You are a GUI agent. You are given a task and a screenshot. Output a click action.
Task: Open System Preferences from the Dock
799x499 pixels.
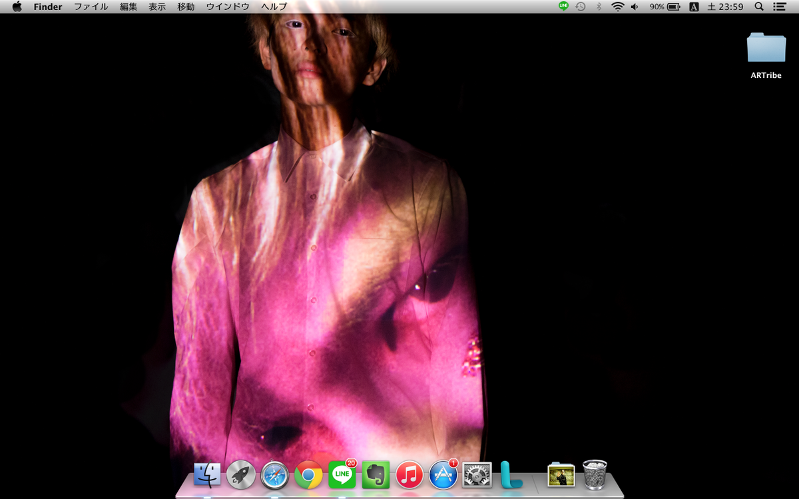click(x=477, y=475)
